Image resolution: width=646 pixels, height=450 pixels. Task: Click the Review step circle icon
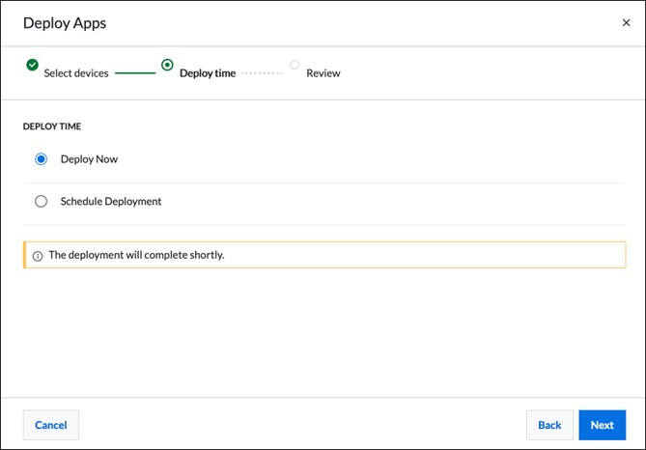click(x=295, y=66)
